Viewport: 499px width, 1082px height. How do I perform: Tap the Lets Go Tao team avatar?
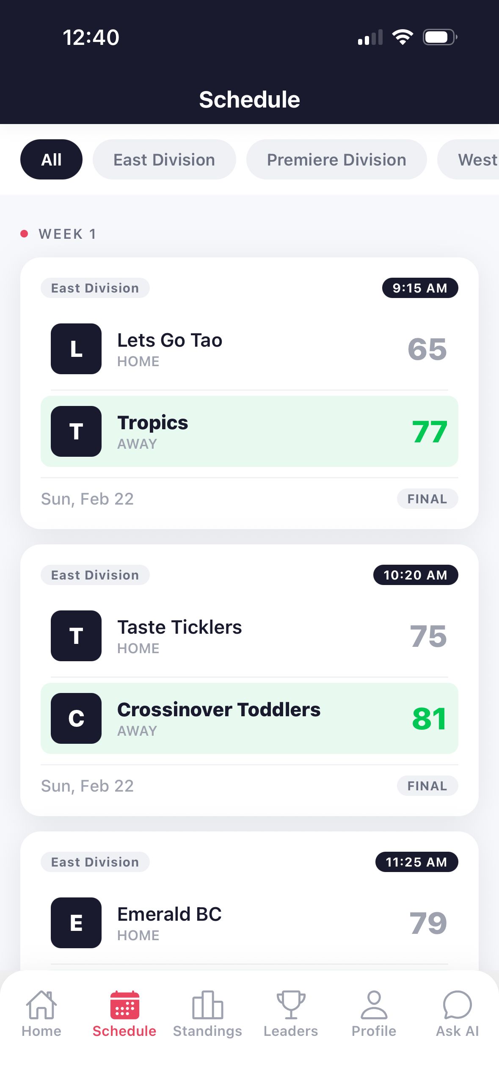coord(76,349)
